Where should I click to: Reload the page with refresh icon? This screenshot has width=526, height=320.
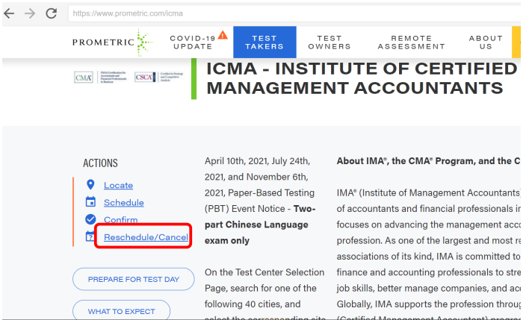[51, 13]
